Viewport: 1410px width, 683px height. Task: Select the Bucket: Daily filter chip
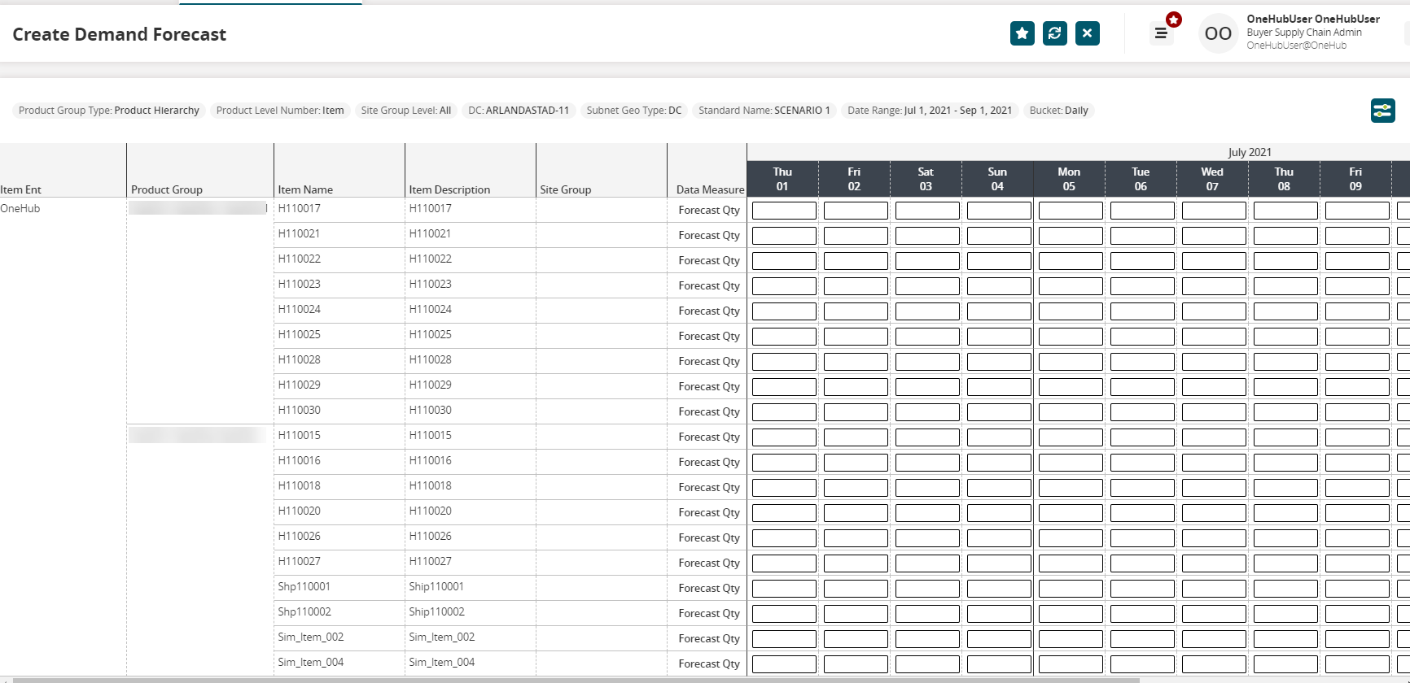tap(1058, 111)
